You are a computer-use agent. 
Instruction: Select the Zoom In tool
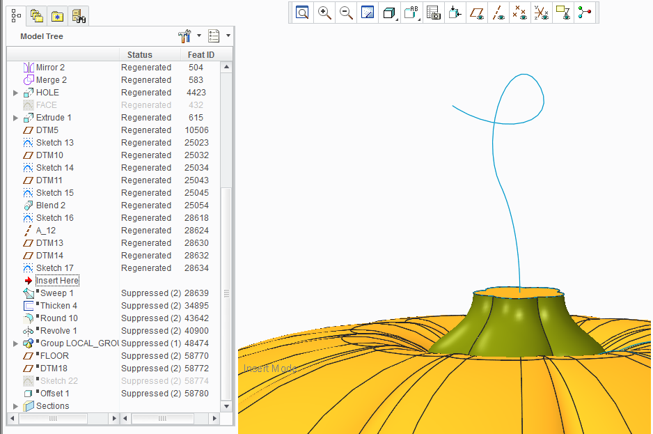(324, 13)
